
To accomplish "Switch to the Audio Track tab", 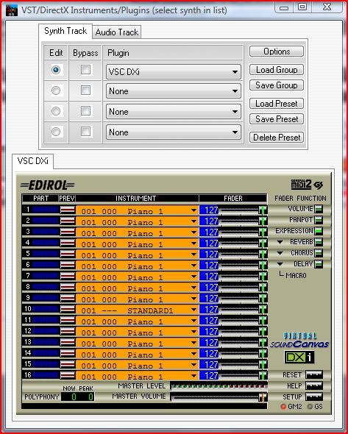I will (116, 32).
